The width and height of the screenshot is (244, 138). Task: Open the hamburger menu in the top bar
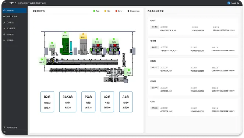click(x=4, y=3)
